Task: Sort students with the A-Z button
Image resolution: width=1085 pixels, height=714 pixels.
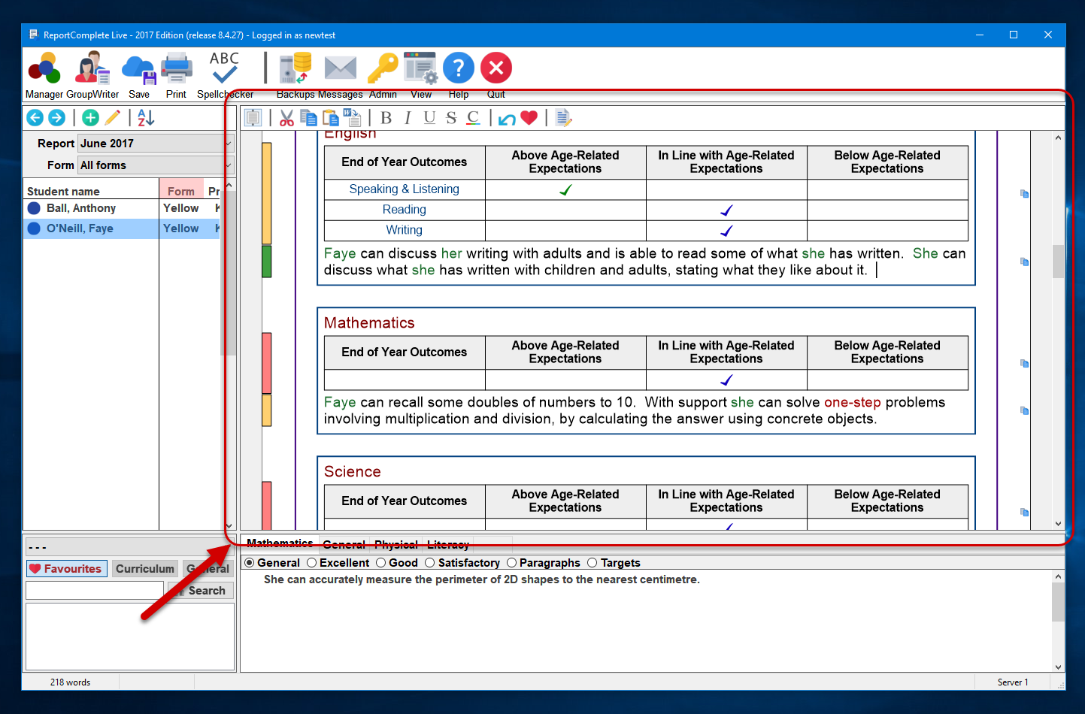Action: point(146,118)
